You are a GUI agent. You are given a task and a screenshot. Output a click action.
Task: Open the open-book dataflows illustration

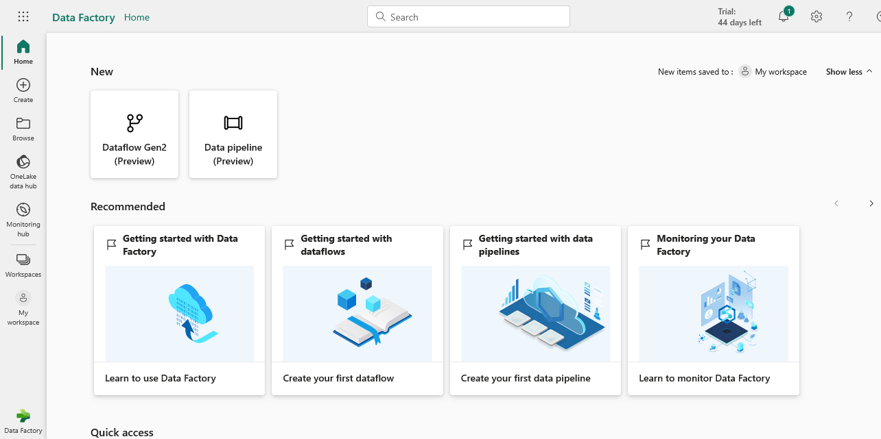357,314
